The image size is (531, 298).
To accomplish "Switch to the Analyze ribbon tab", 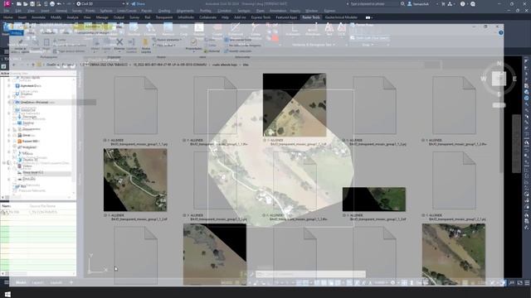I will (72, 17).
